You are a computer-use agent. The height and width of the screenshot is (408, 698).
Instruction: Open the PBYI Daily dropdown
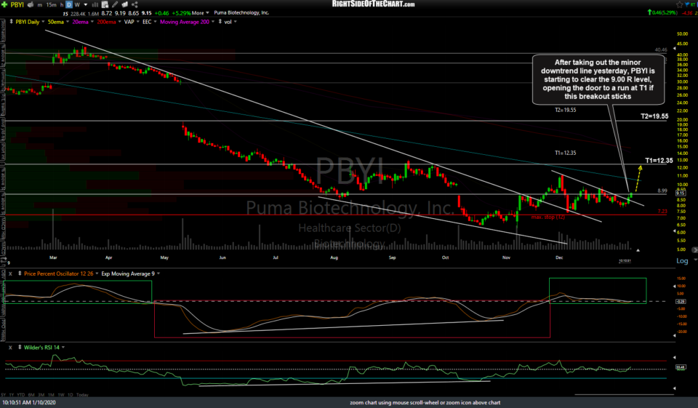click(43, 22)
